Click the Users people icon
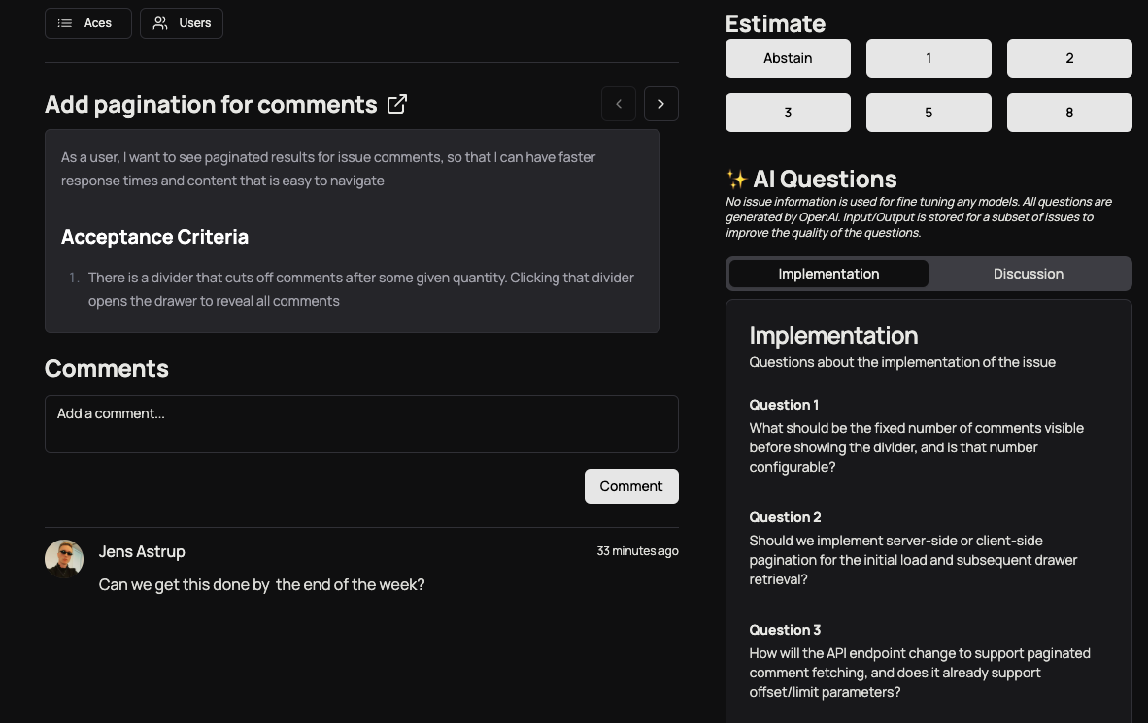 (159, 23)
